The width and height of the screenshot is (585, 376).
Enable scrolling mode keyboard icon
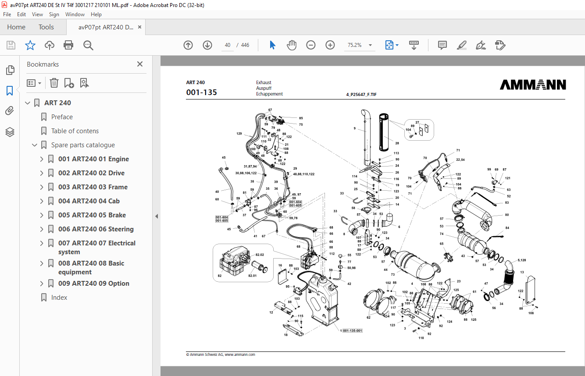point(414,45)
